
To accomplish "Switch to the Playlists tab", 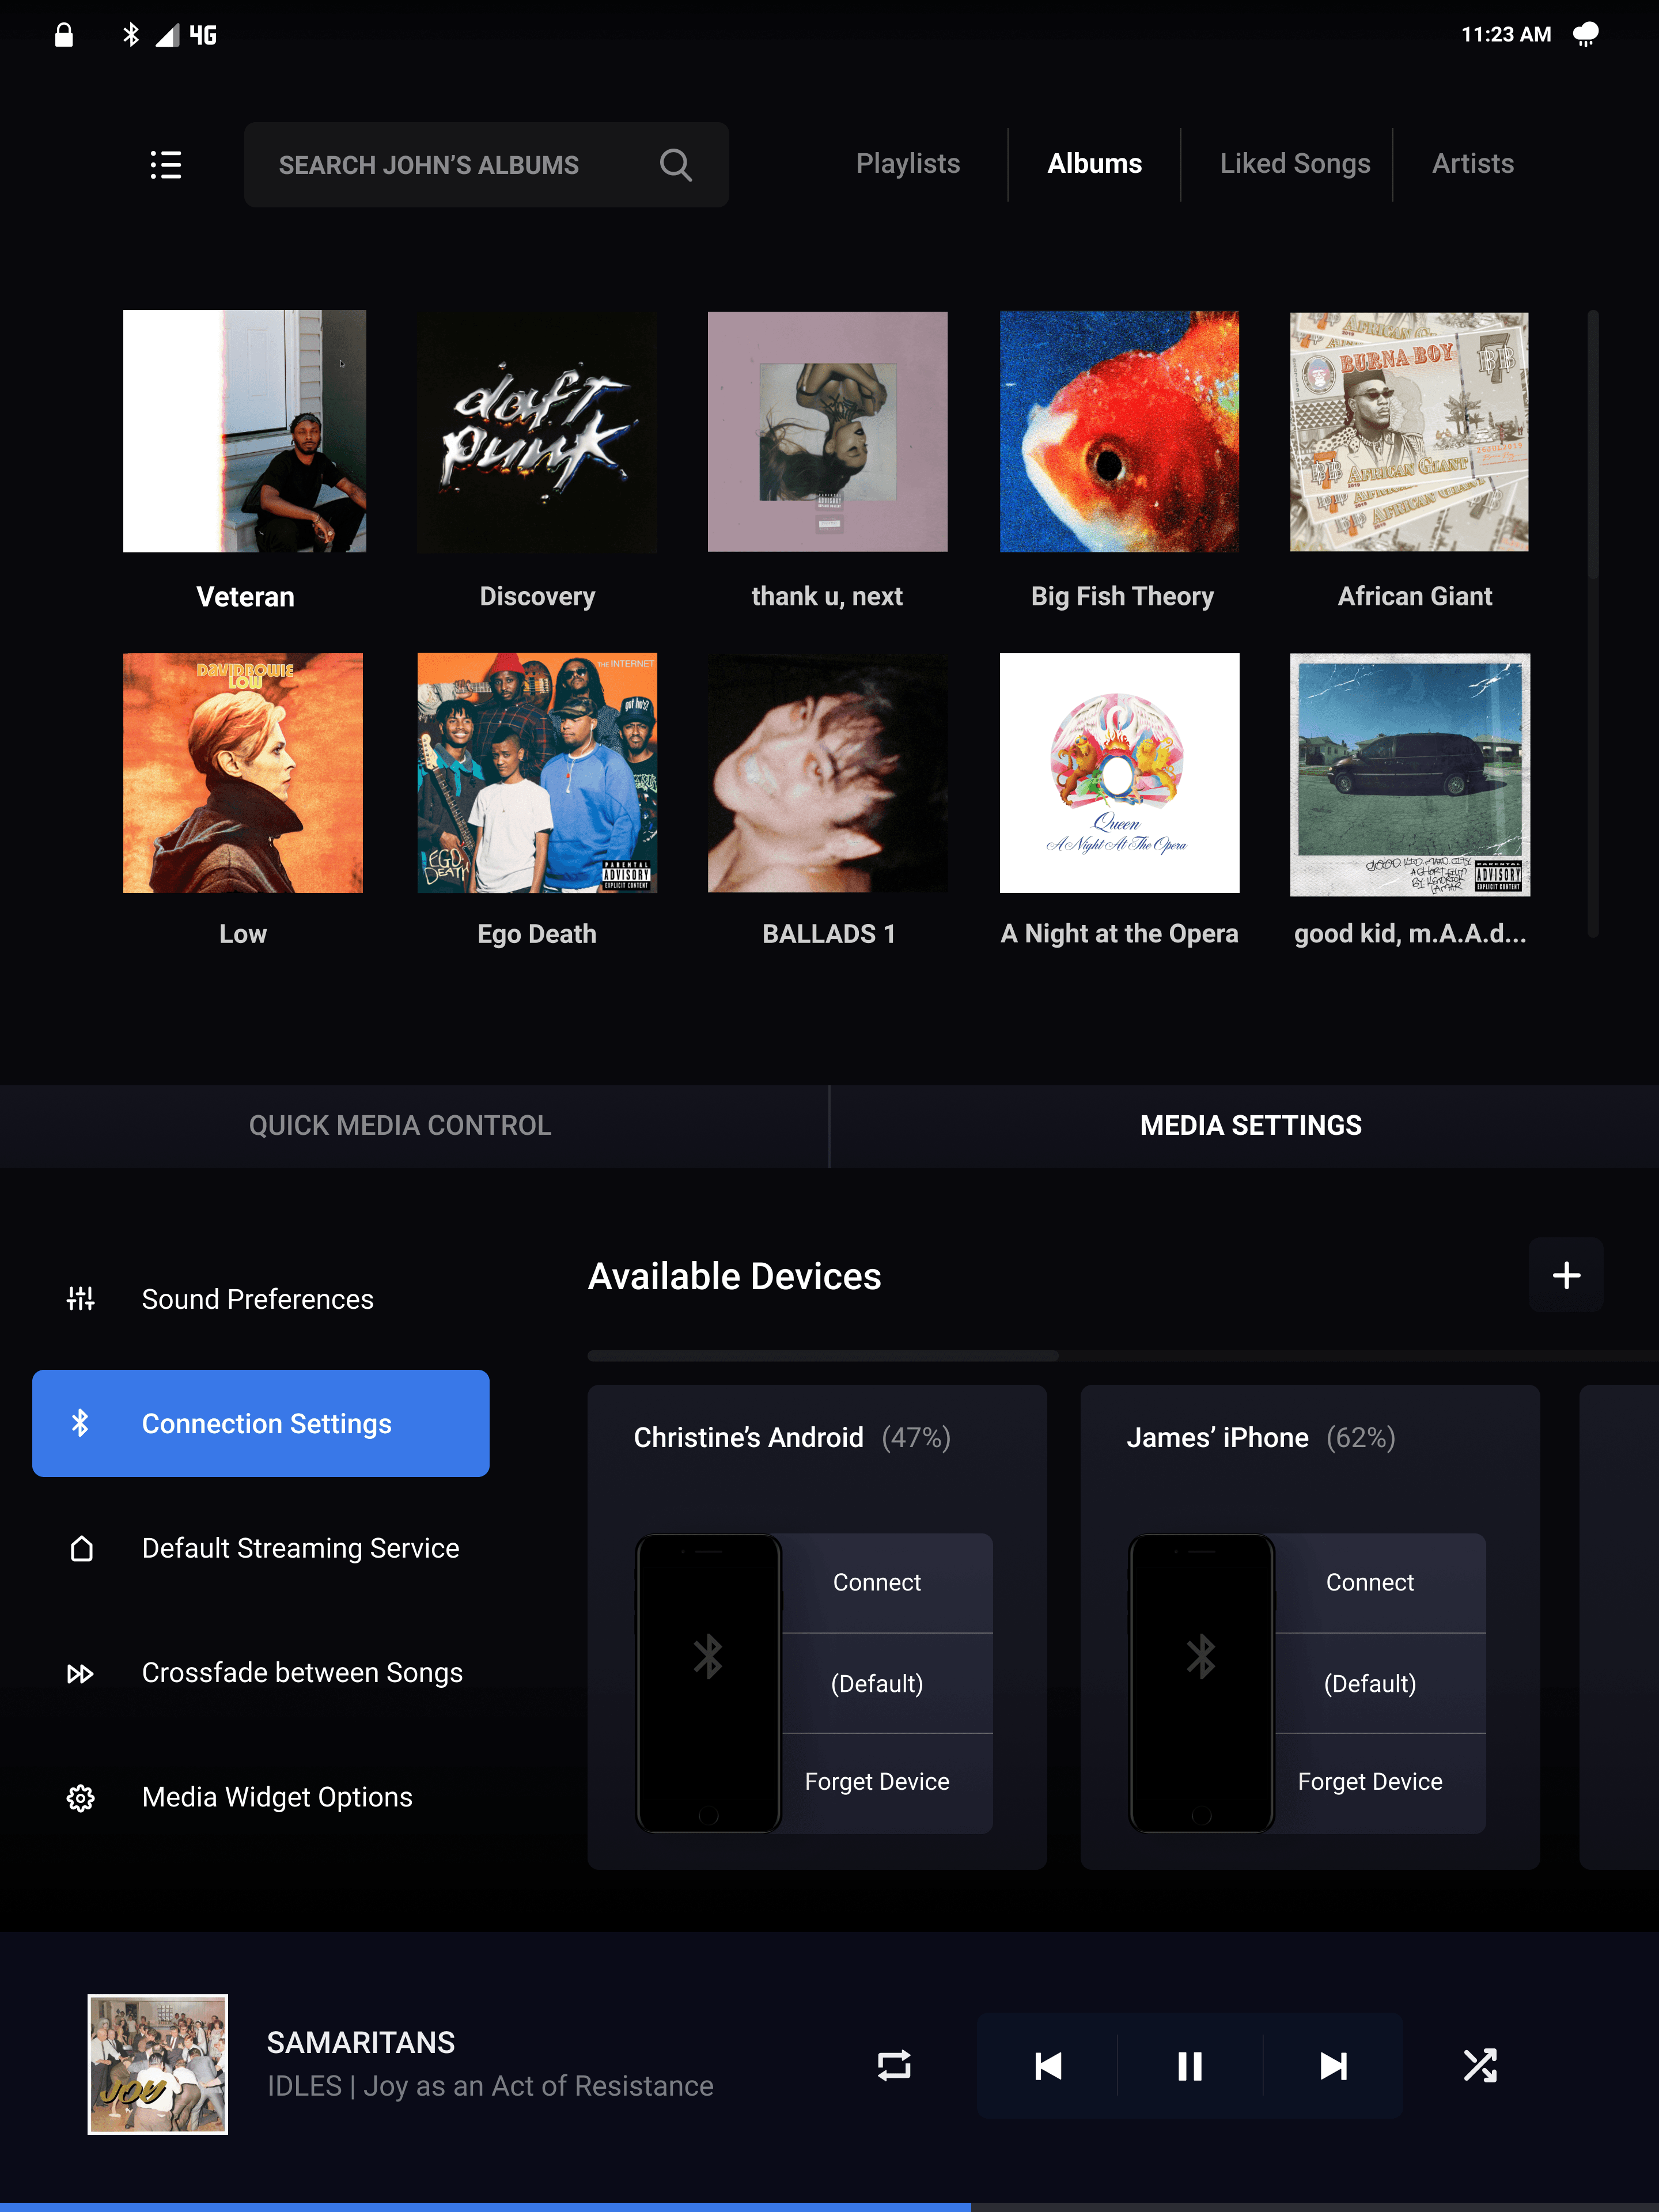I will pyautogui.click(x=908, y=164).
